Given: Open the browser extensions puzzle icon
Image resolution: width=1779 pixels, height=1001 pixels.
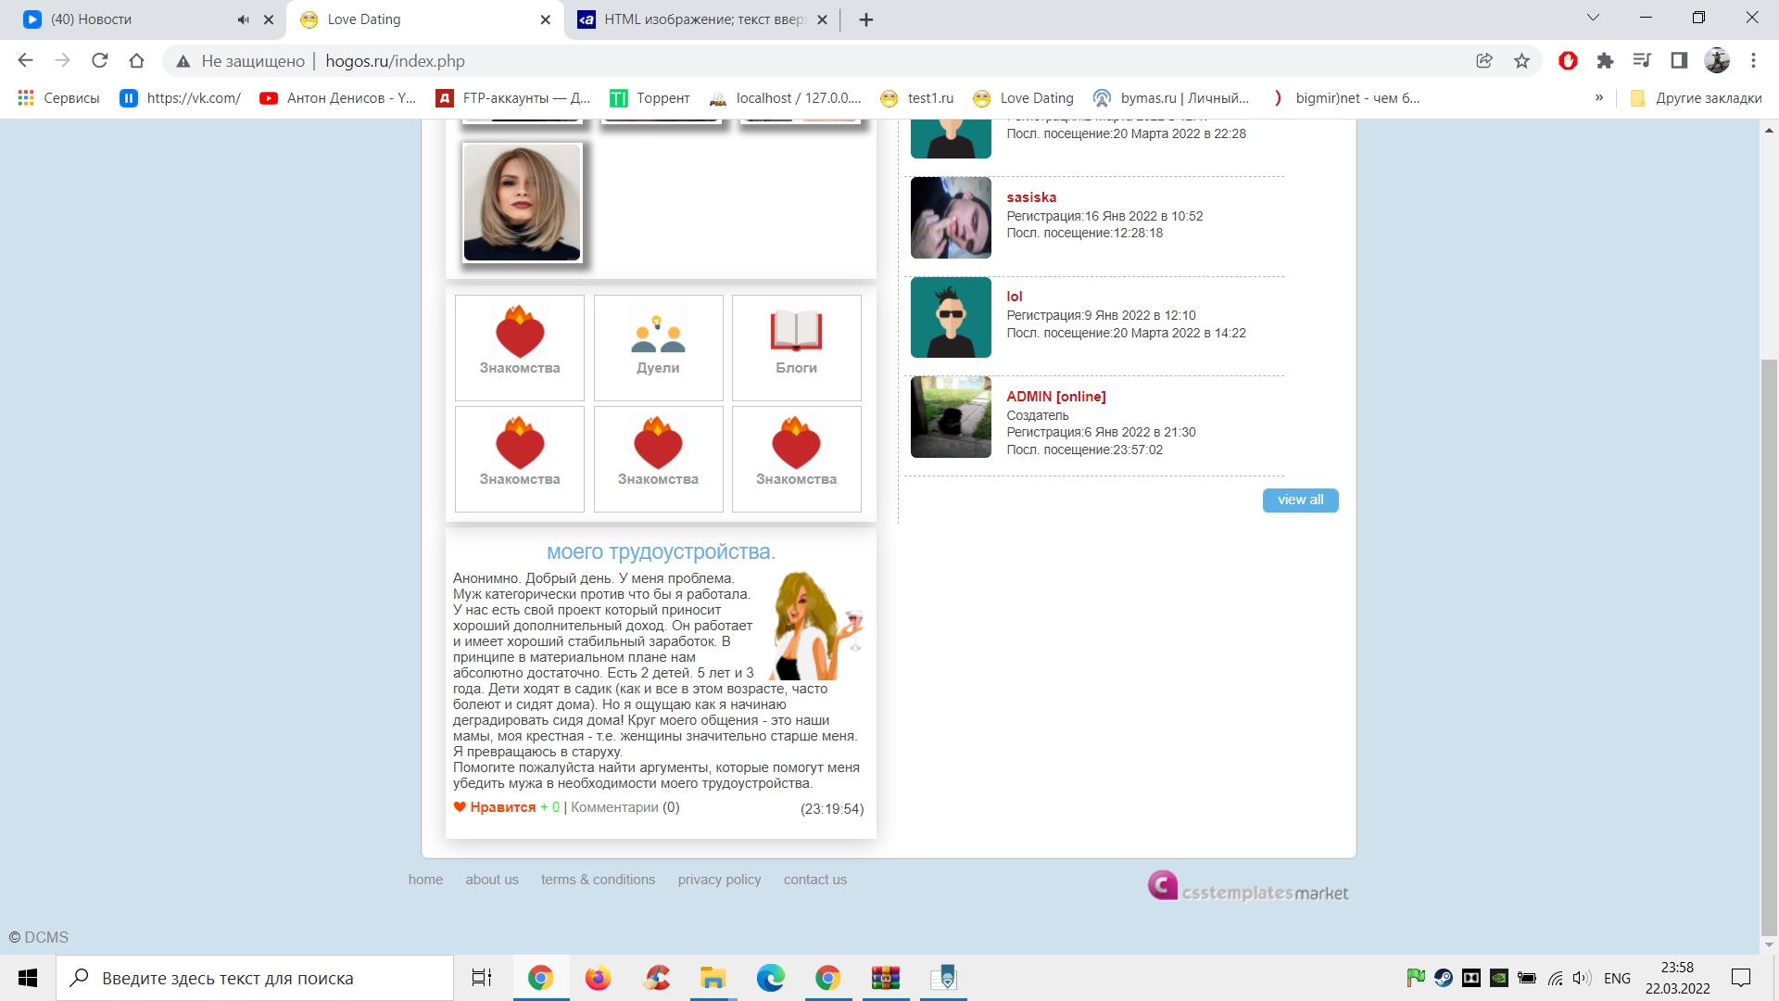Looking at the screenshot, I should pyautogui.click(x=1605, y=61).
